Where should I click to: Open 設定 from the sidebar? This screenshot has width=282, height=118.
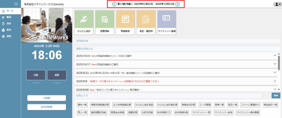click(x=9, y=36)
